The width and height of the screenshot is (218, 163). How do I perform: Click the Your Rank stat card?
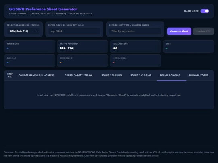click(x=29, y=46)
